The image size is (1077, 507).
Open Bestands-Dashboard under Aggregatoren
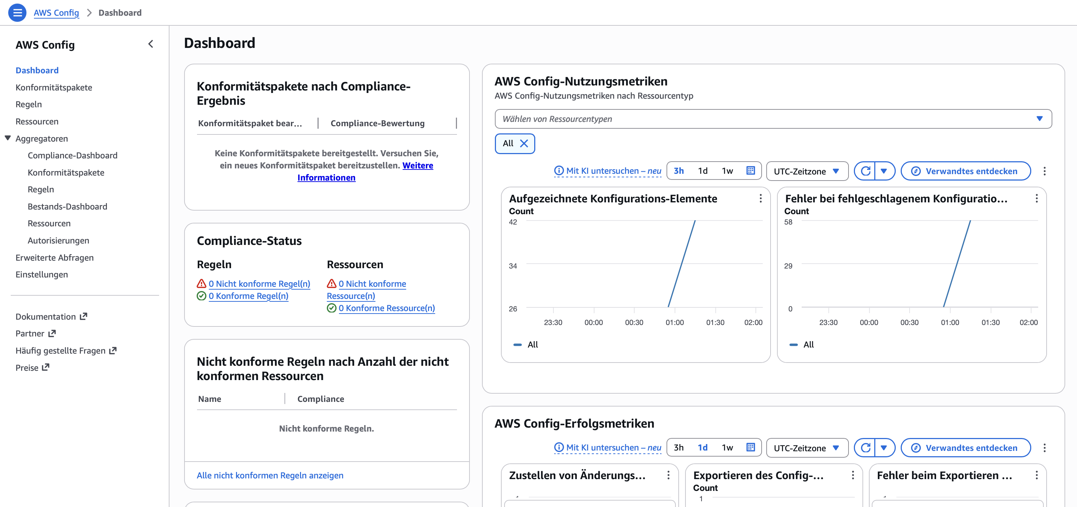point(67,206)
